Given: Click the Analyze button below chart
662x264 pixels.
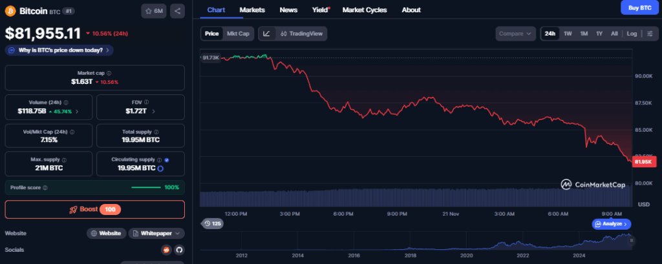Looking at the screenshot, I should (612, 224).
